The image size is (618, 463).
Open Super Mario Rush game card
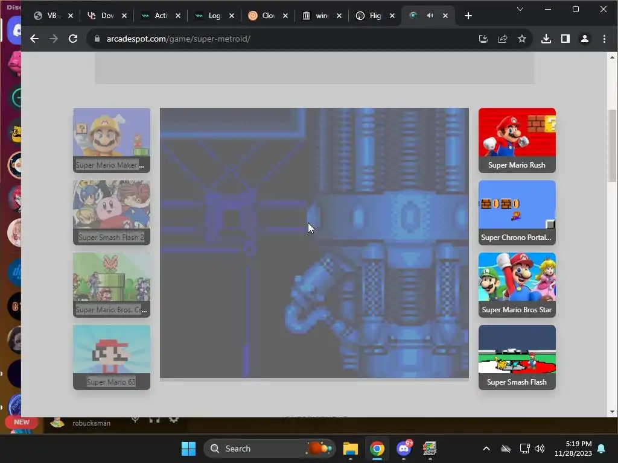[x=517, y=140]
